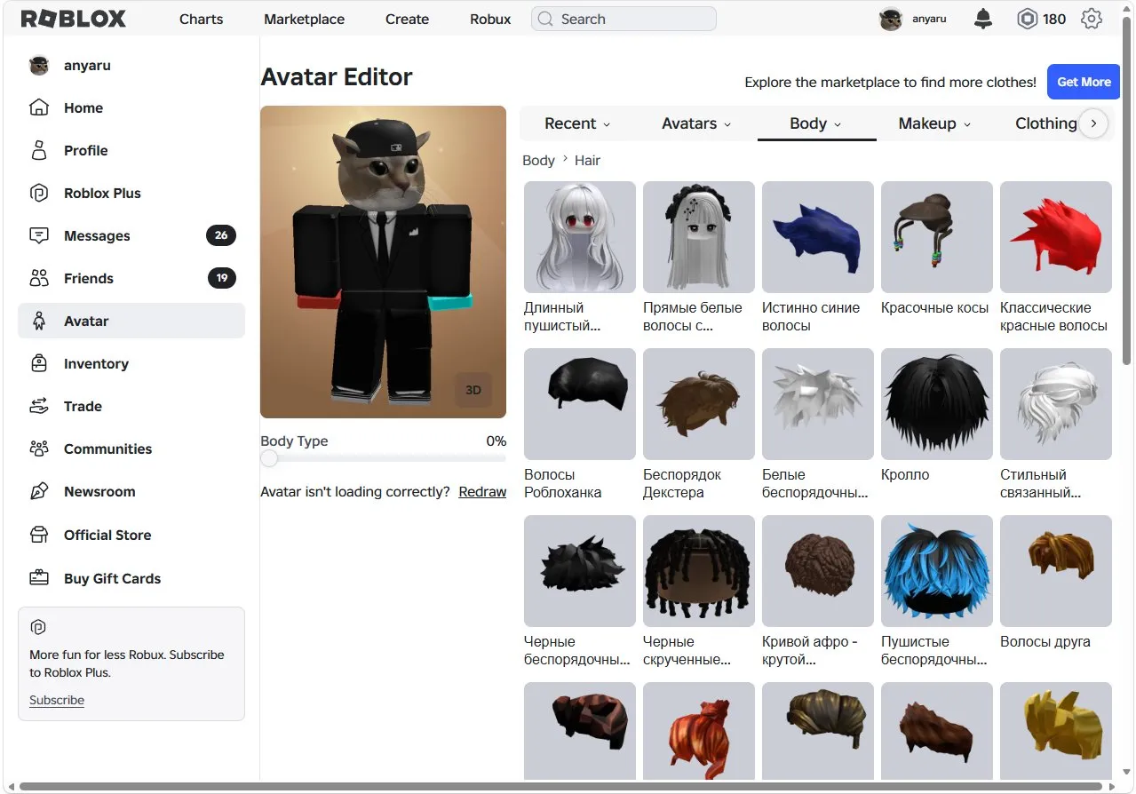Click the Hair breadcrumb text

coord(587,161)
